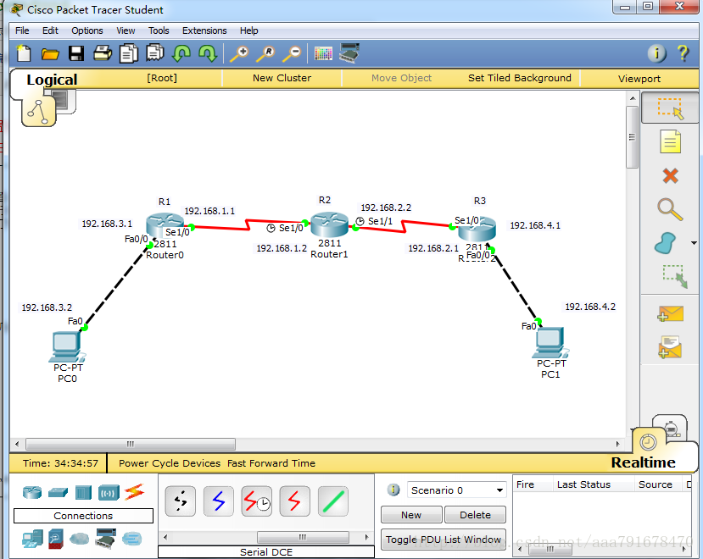Screen dimensions: 703x559
Task: Select the Multiuser Connection category
Action: (x=131, y=539)
